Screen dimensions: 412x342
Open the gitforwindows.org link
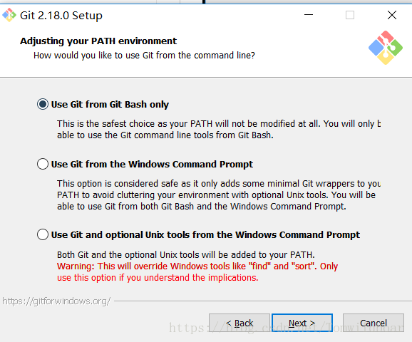click(x=56, y=301)
